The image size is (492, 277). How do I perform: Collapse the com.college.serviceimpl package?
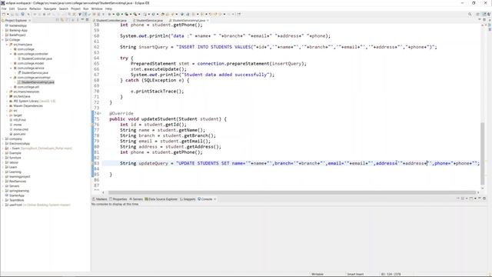[11, 78]
